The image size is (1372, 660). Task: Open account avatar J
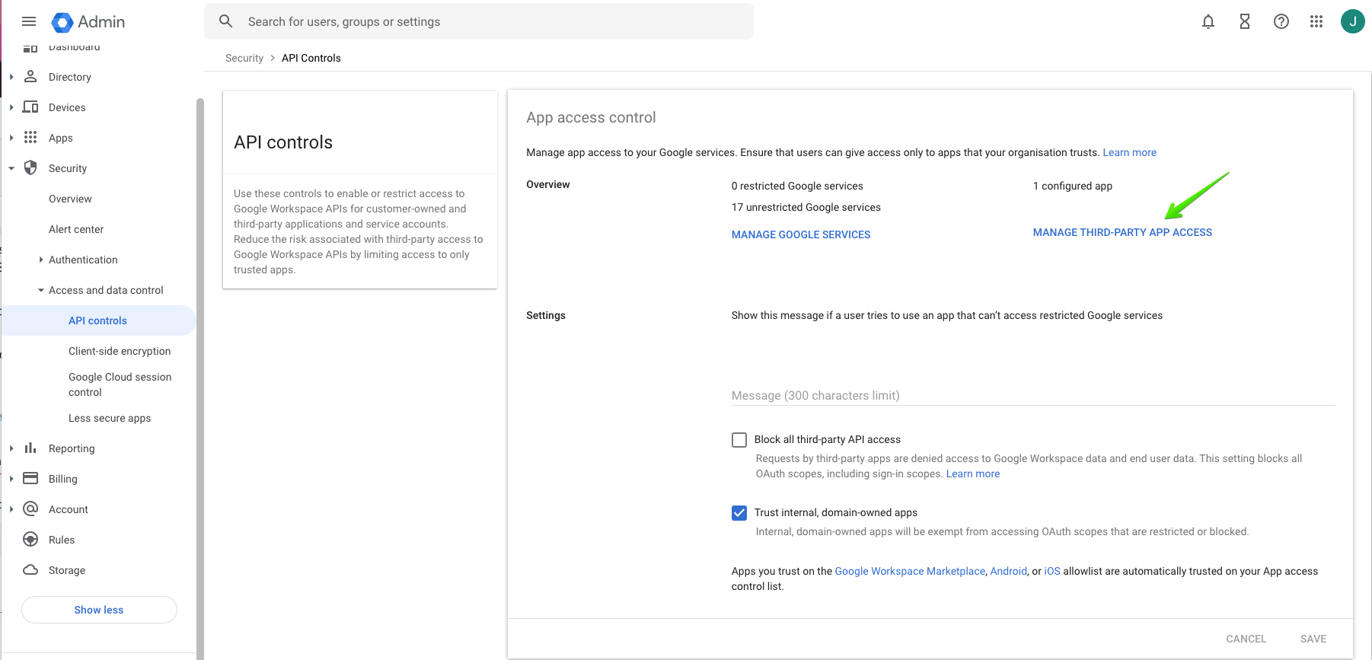[1352, 21]
